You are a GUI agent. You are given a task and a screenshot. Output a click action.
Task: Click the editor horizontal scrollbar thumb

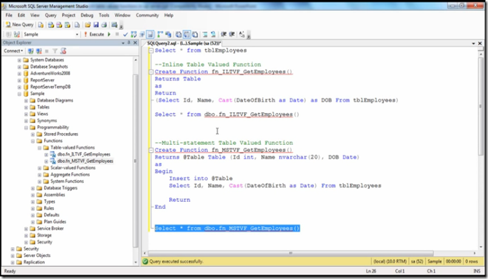pos(290,254)
